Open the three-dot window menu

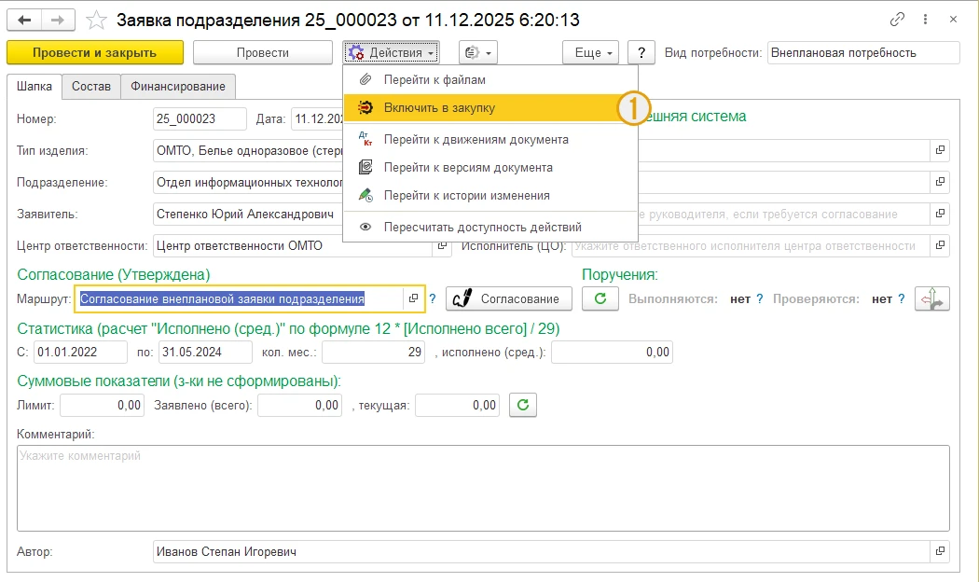coord(925,20)
